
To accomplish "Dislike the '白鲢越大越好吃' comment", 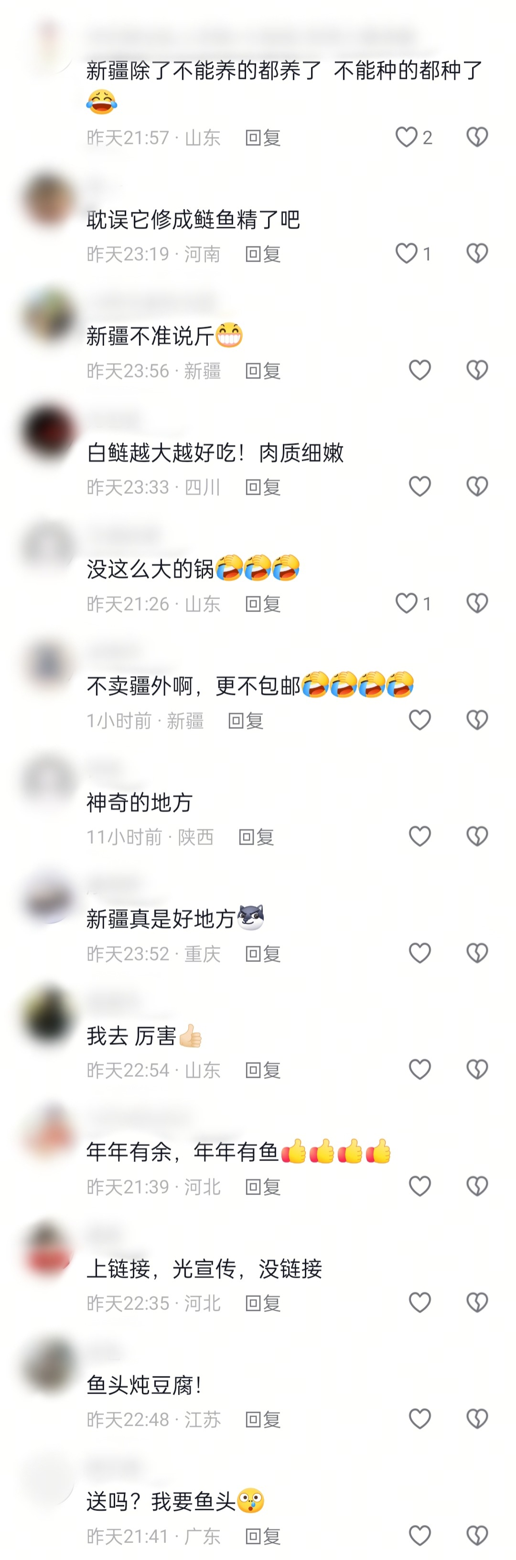I will (x=477, y=486).
